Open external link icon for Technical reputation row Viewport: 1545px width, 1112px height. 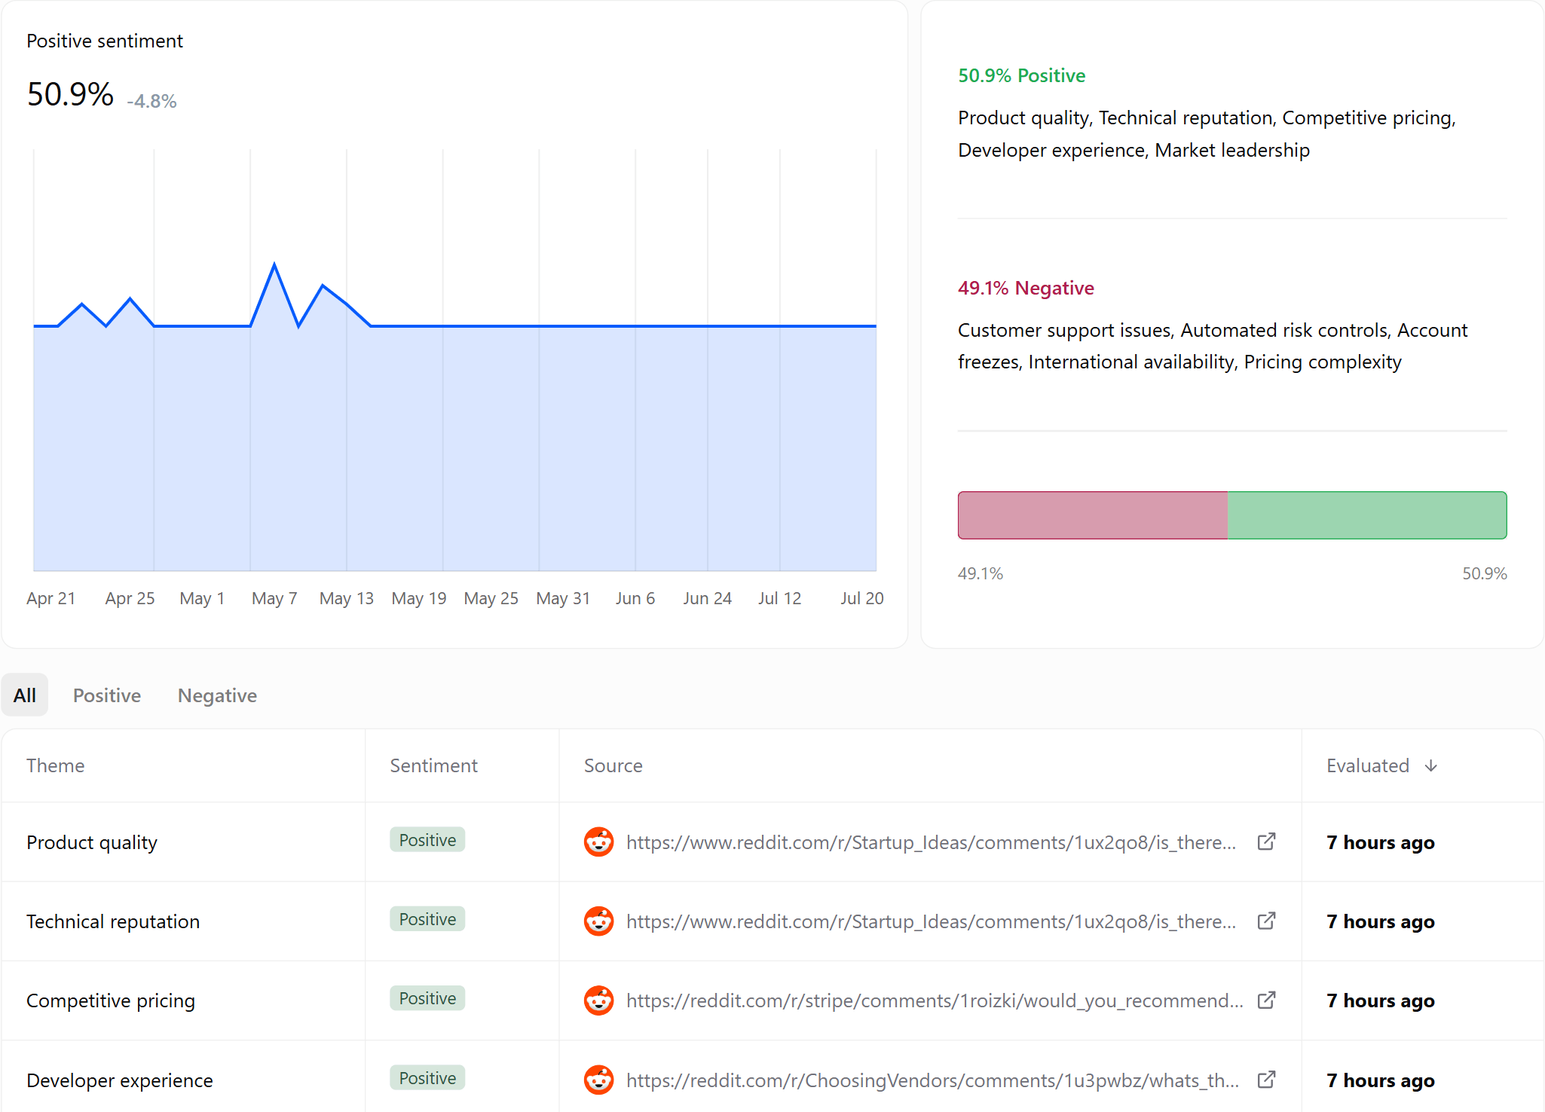(x=1266, y=921)
